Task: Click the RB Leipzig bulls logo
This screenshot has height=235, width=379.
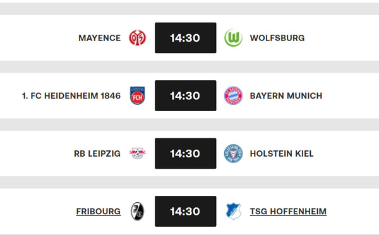Action: (137, 154)
